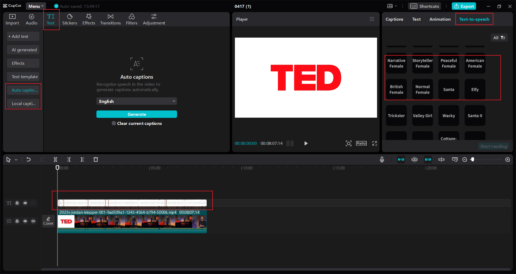Click the Select pointer tool
Screen dimensions: 516x274
point(8,160)
